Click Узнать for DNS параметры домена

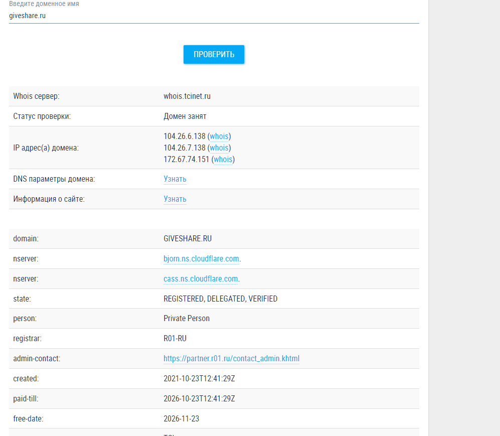(x=175, y=179)
